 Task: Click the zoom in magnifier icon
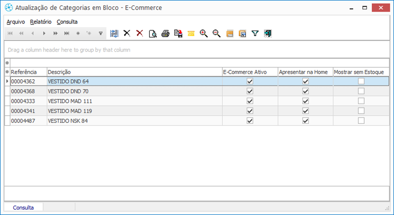[x=204, y=33]
